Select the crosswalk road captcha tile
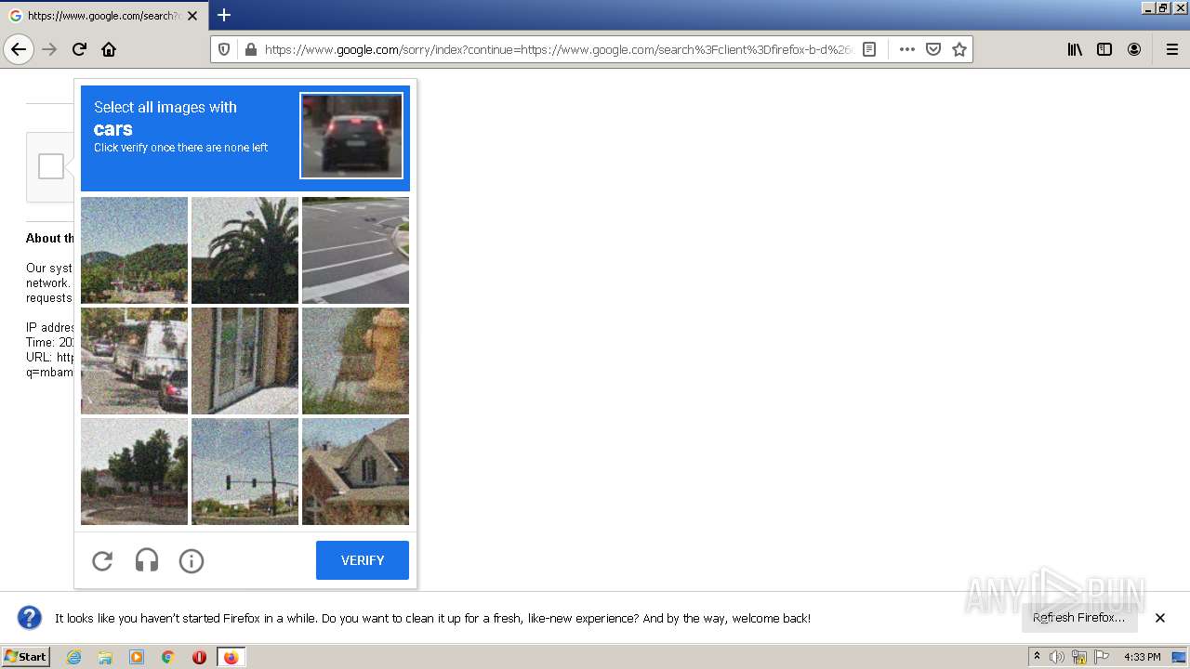This screenshot has width=1190, height=669. (355, 250)
